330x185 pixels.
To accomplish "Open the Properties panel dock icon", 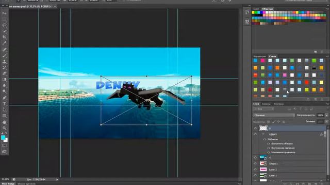I will click(247, 22).
